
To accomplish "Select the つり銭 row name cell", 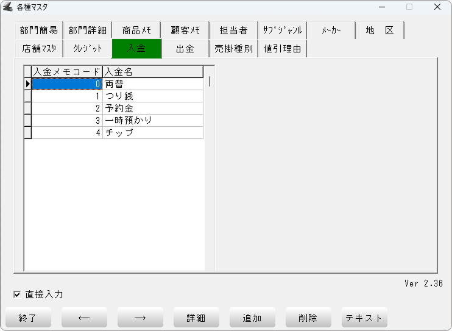I will [x=152, y=96].
